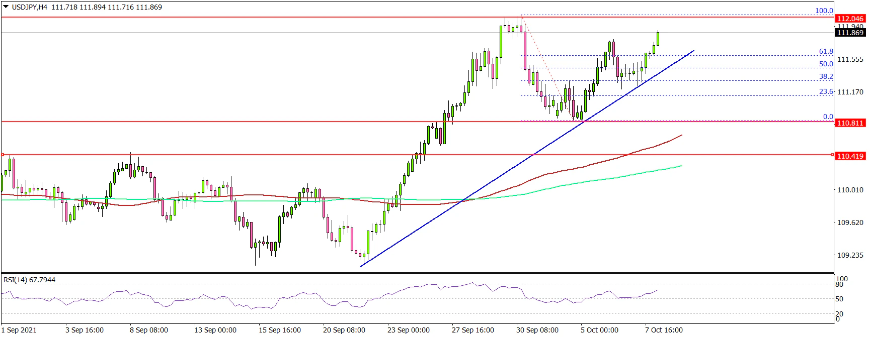
Task: Click the 1 Sep 2021 date label
Action: point(19,330)
